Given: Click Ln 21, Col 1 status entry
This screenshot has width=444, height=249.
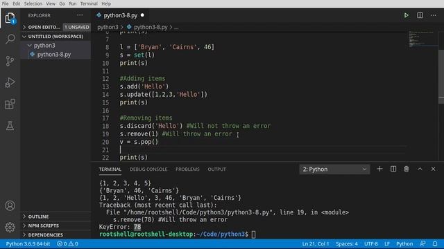Looking at the screenshot, I should click(316, 243).
